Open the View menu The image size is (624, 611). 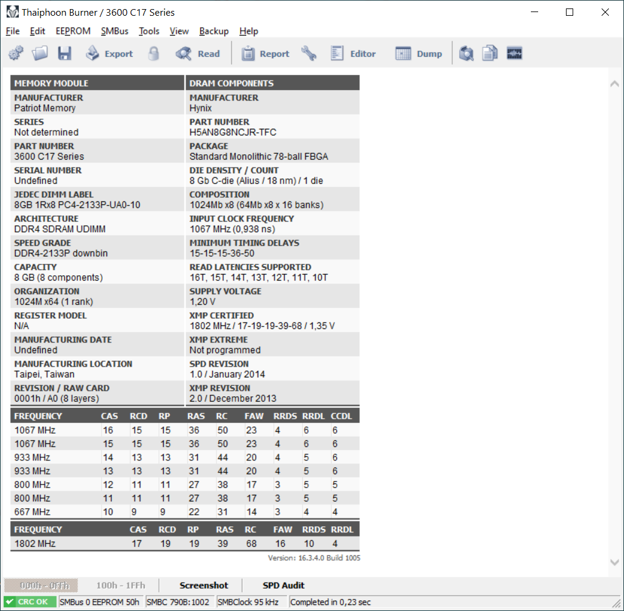179,31
